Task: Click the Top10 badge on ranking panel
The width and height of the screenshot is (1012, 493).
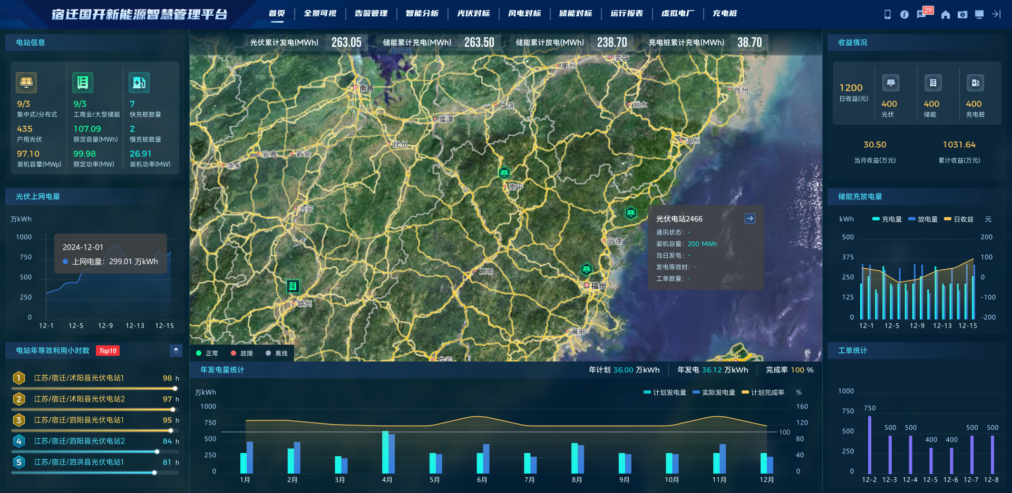Action: (x=108, y=351)
